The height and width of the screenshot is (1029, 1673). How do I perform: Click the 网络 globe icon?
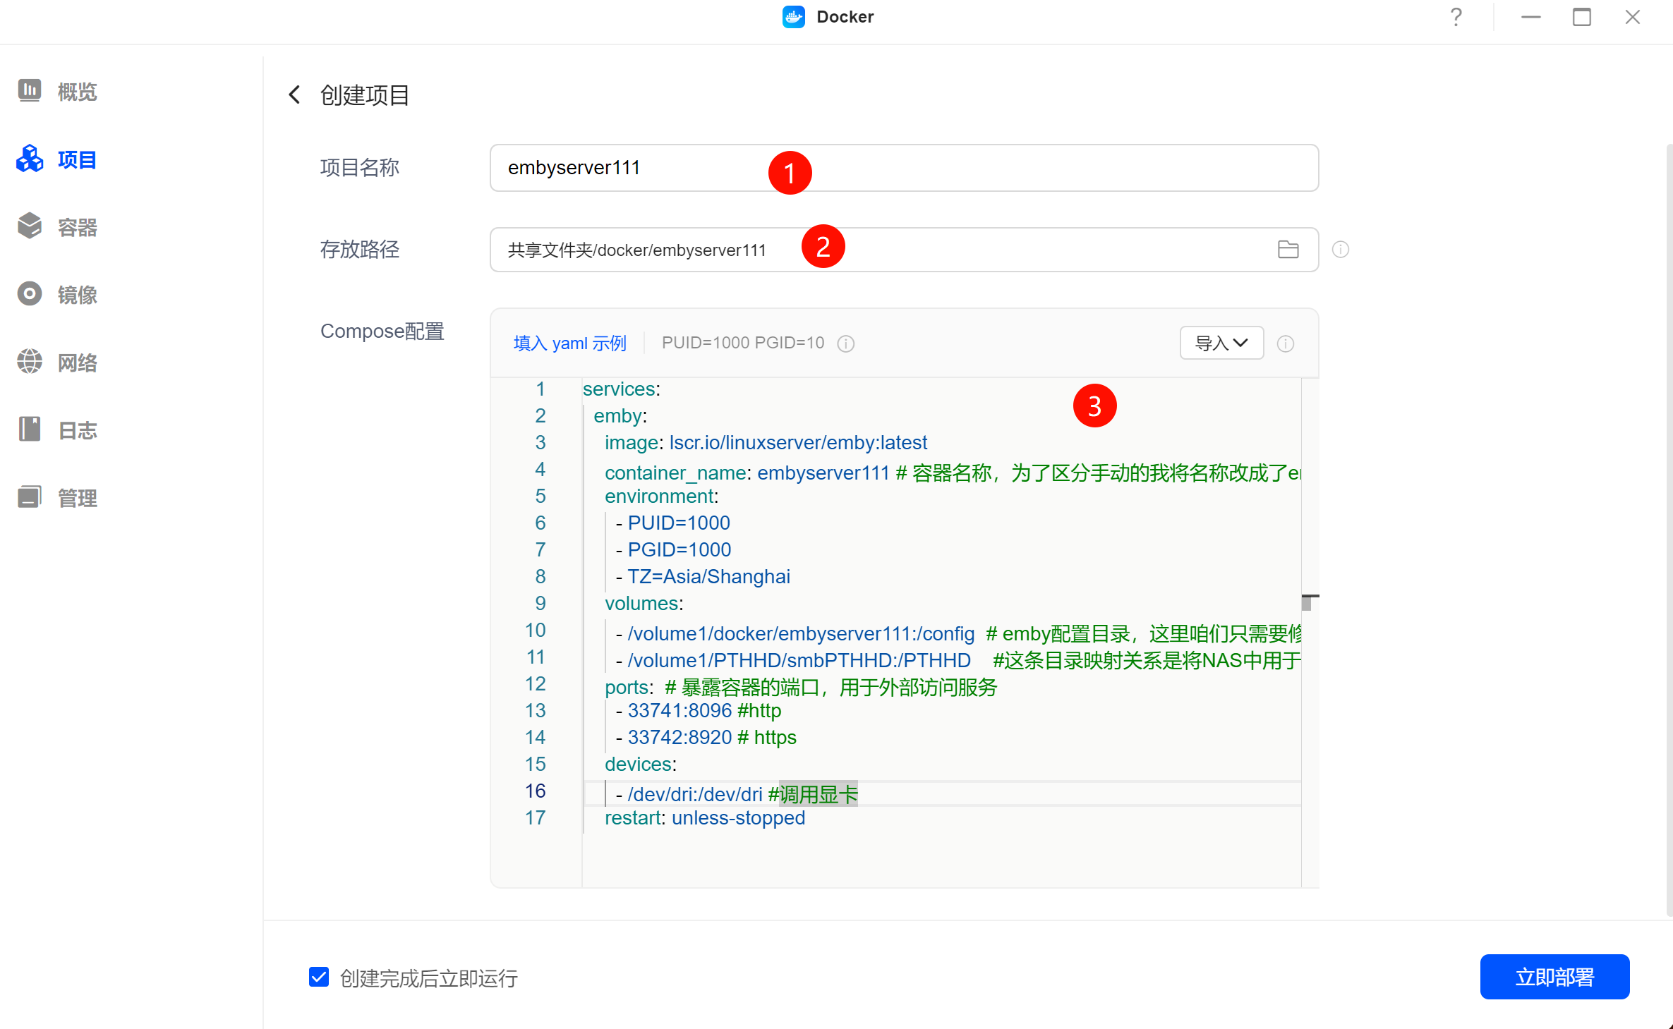[x=30, y=361]
